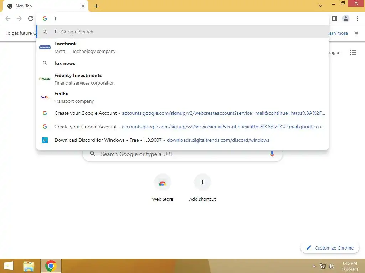Open signup/v2?service=mail Google Account suggestion
365x273 pixels.
tap(182, 127)
